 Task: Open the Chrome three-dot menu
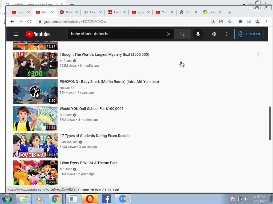[266, 22]
